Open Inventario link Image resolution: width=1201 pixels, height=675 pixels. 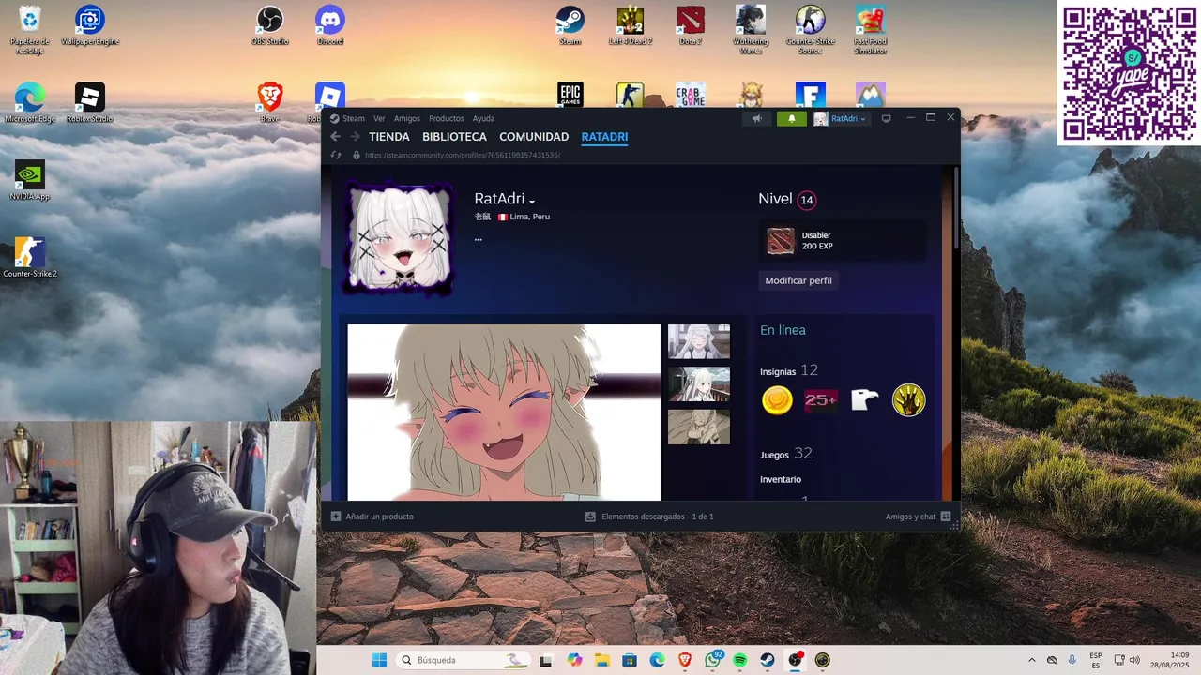(x=781, y=479)
